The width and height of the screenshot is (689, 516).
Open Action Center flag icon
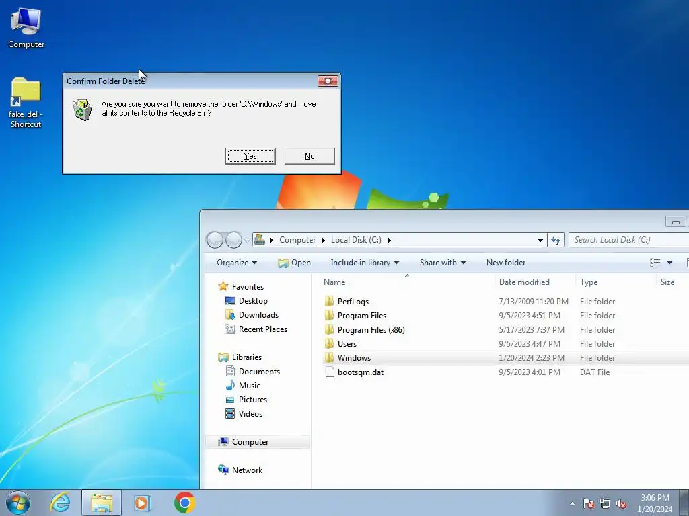[x=588, y=503]
